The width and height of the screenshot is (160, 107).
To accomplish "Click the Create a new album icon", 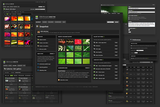I will pos(38,43).
